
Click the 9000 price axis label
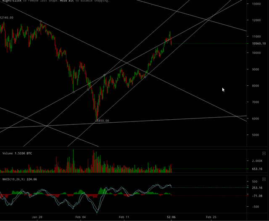point(256,69)
